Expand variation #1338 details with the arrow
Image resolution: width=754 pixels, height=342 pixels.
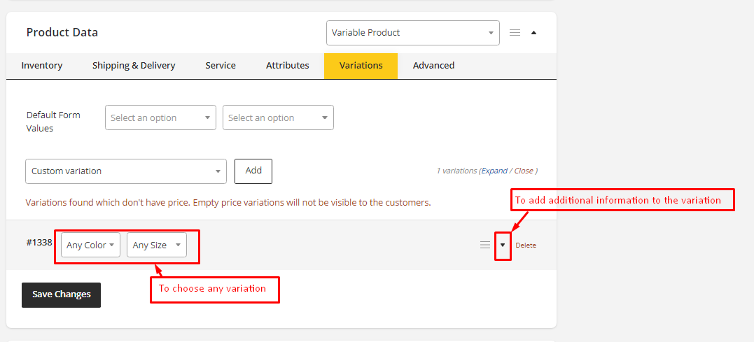503,245
